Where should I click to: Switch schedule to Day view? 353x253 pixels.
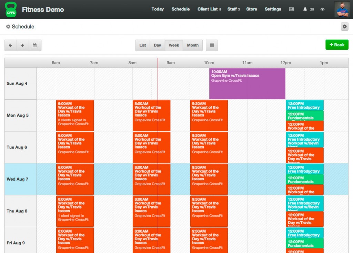pos(157,45)
